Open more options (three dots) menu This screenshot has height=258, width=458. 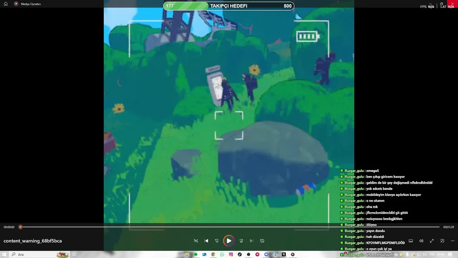coord(453,241)
